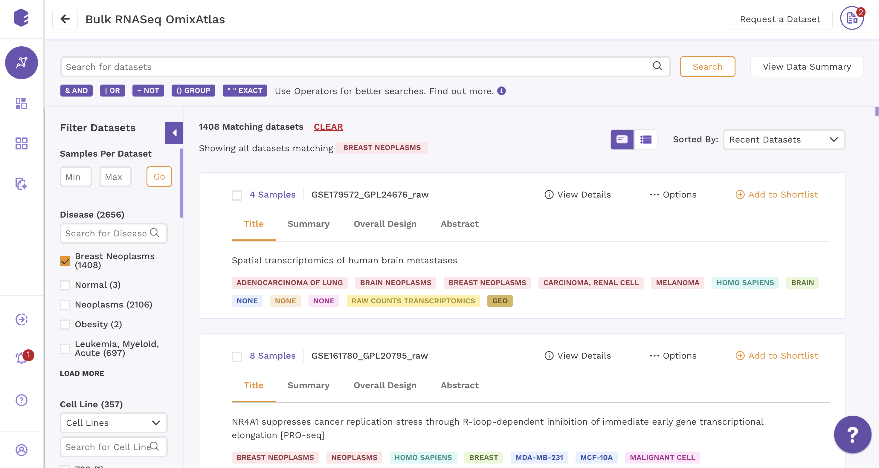Screen dimensions: 879x468
Task: Open Abstract tab of GSE179572 card
Action: [x=460, y=224]
